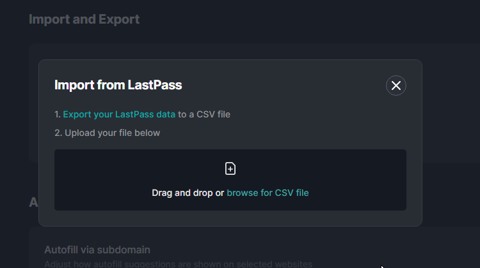Open the Export your LastPass data link
Screen dimensions: 480x268
coord(119,114)
